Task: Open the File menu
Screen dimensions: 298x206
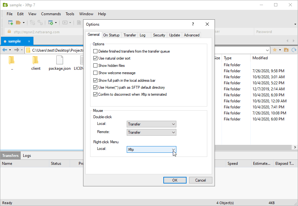Action: coord(10,14)
